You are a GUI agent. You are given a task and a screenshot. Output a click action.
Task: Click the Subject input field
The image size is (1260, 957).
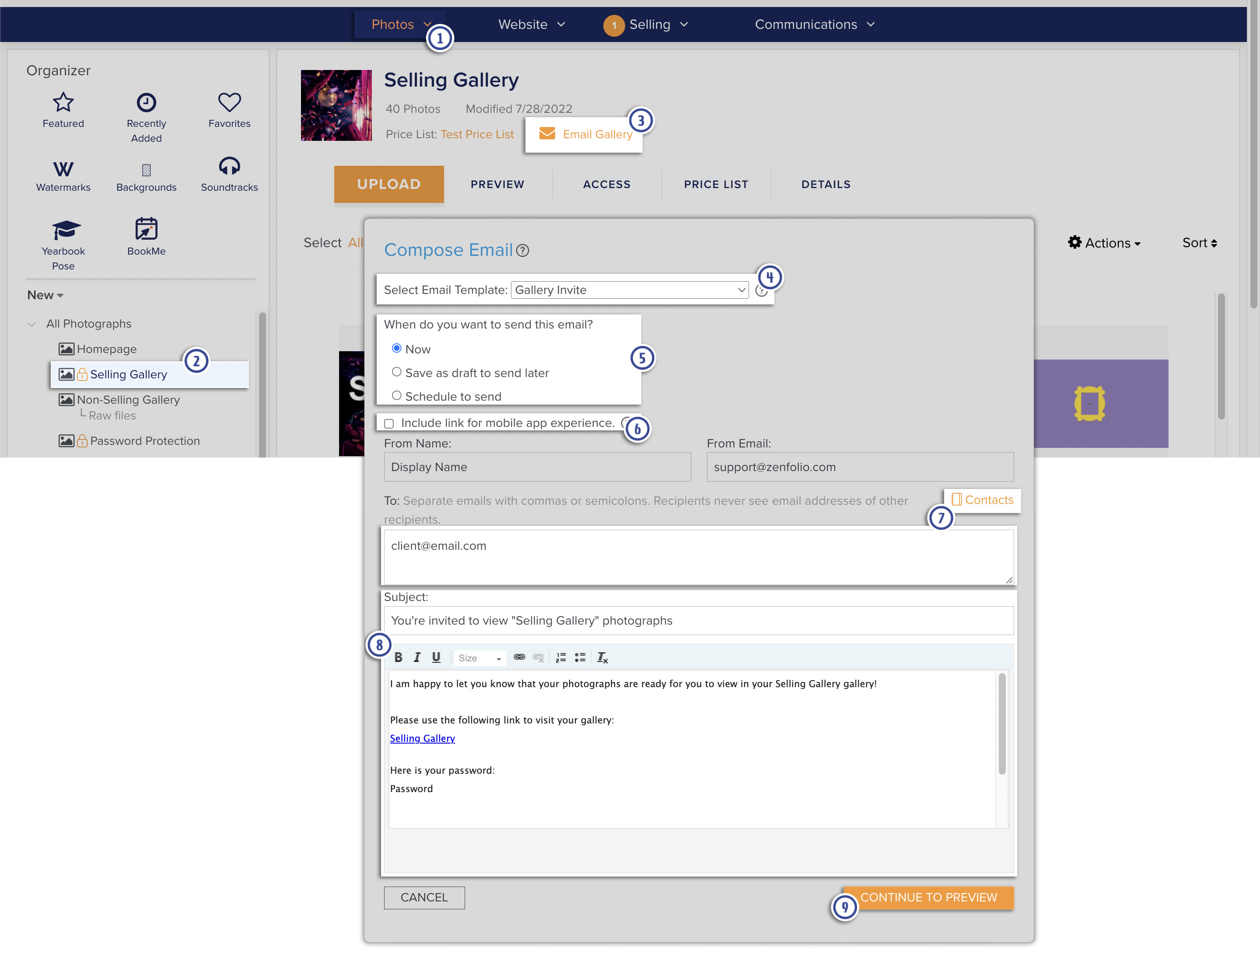(699, 620)
